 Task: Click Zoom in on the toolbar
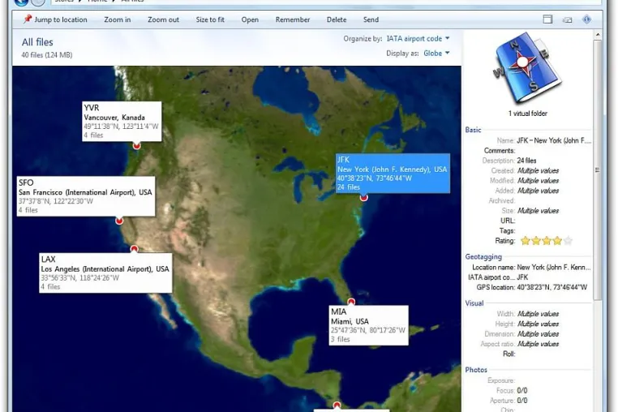point(117,19)
